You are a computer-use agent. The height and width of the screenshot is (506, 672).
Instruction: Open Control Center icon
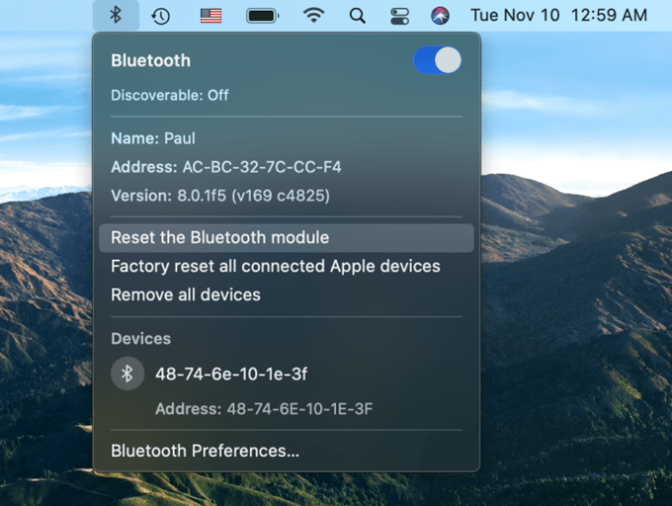pos(399,16)
